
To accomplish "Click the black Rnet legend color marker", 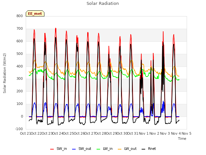I will (144, 149).
